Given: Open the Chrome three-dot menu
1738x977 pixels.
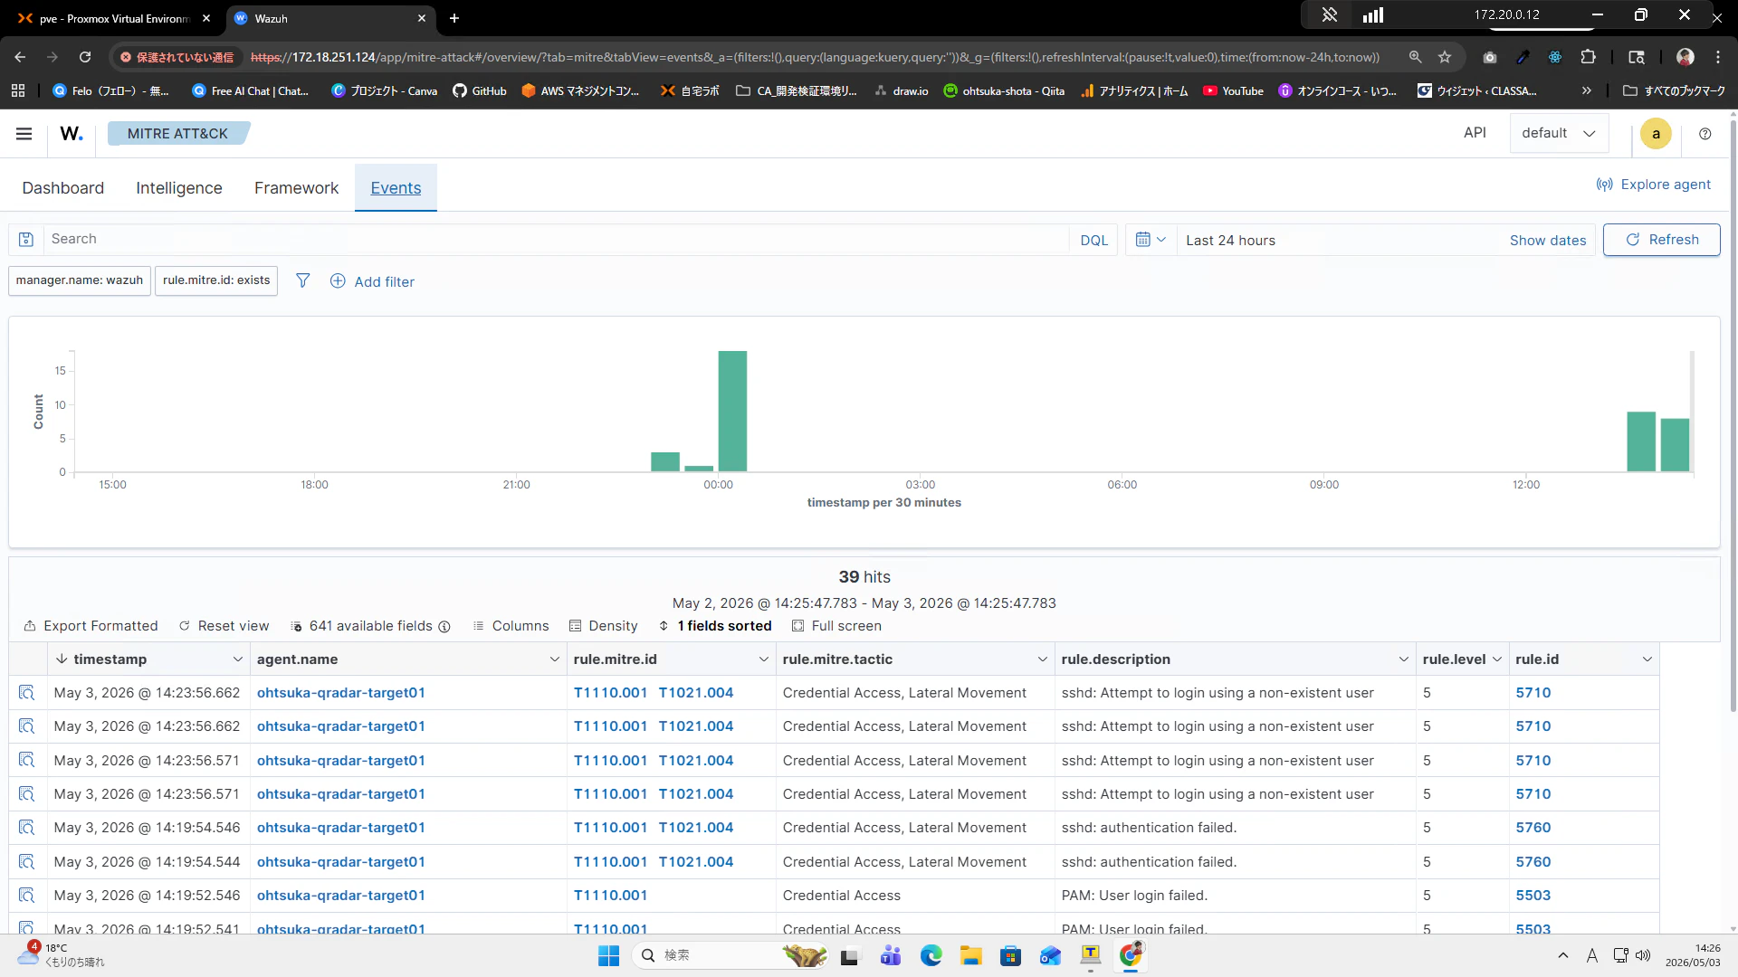Looking at the screenshot, I should click(x=1718, y=57).
